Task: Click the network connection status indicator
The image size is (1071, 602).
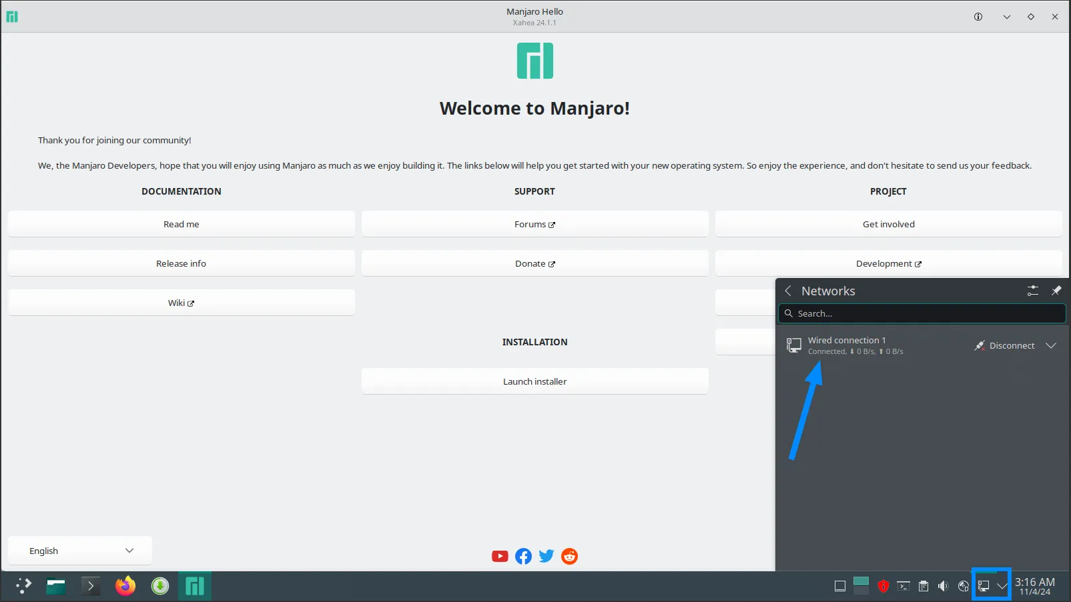Action: click(x=985, y=585)
